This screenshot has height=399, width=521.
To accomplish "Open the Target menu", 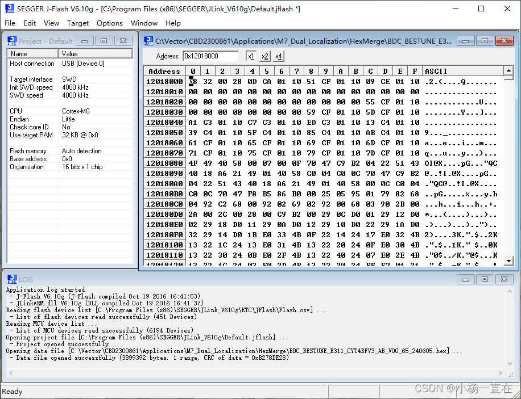I will 78,23.
